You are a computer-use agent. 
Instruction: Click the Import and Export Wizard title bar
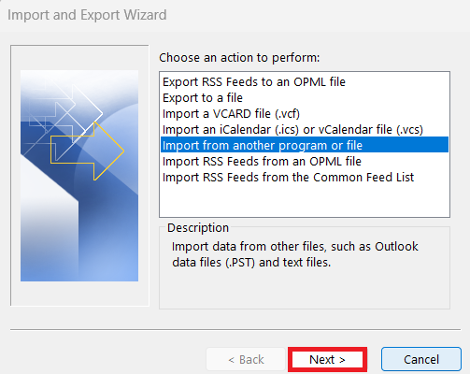tap(87, 15)
